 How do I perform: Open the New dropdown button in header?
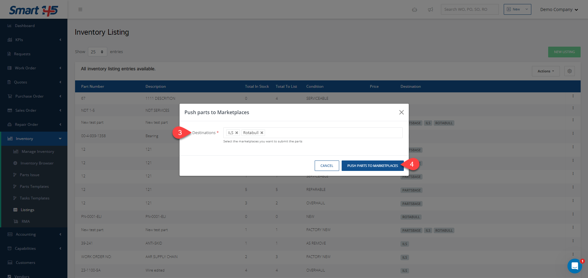517,10
